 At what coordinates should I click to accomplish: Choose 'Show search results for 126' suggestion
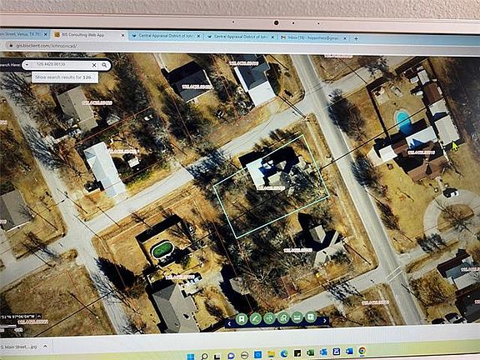coord(65,77)
